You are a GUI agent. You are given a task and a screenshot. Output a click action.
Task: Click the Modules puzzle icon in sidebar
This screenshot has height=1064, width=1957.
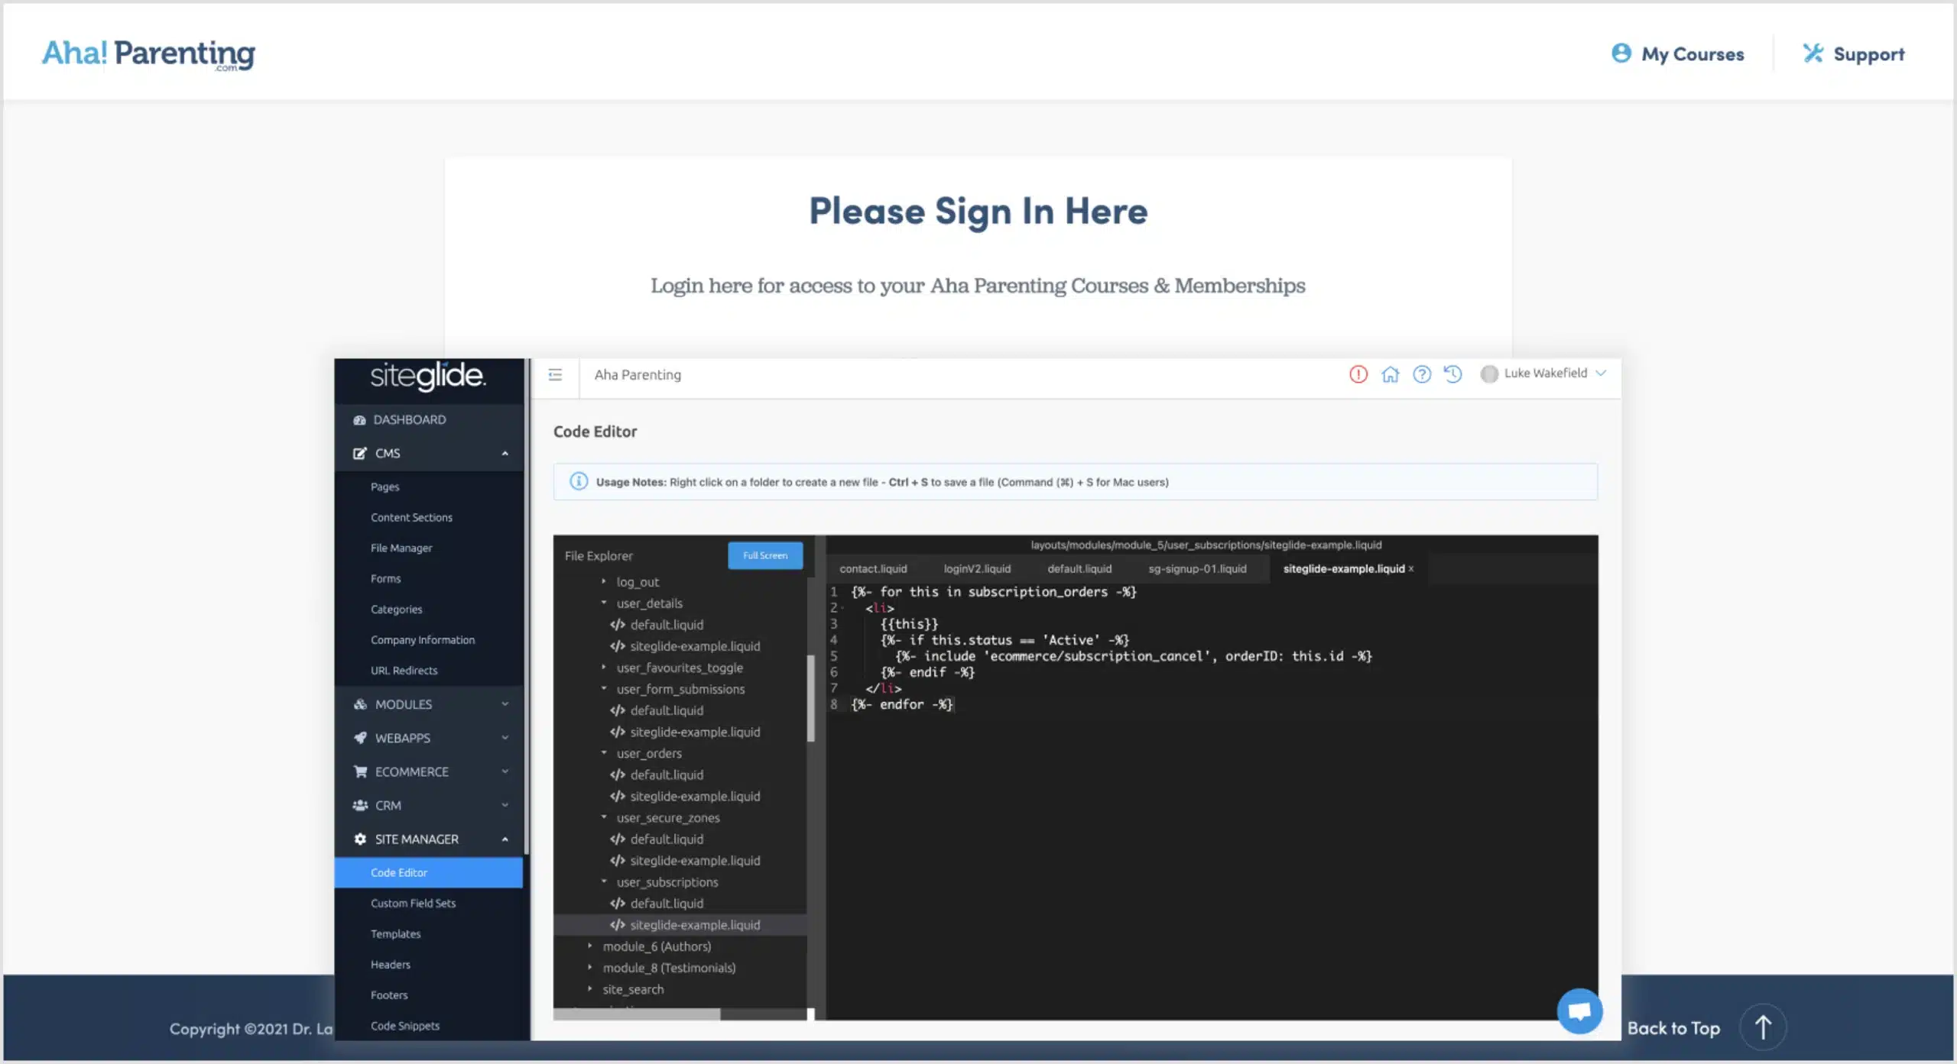360,703
